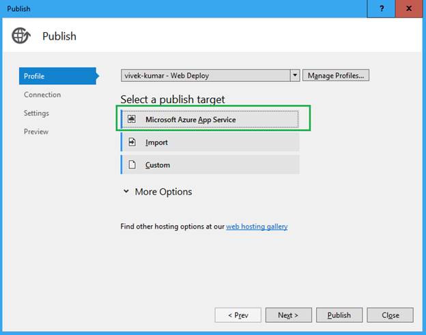Image resolution: width=426 pixels, height=335 pixels.
Task: Open the web hosting gallery link
Action: (257, 227)
